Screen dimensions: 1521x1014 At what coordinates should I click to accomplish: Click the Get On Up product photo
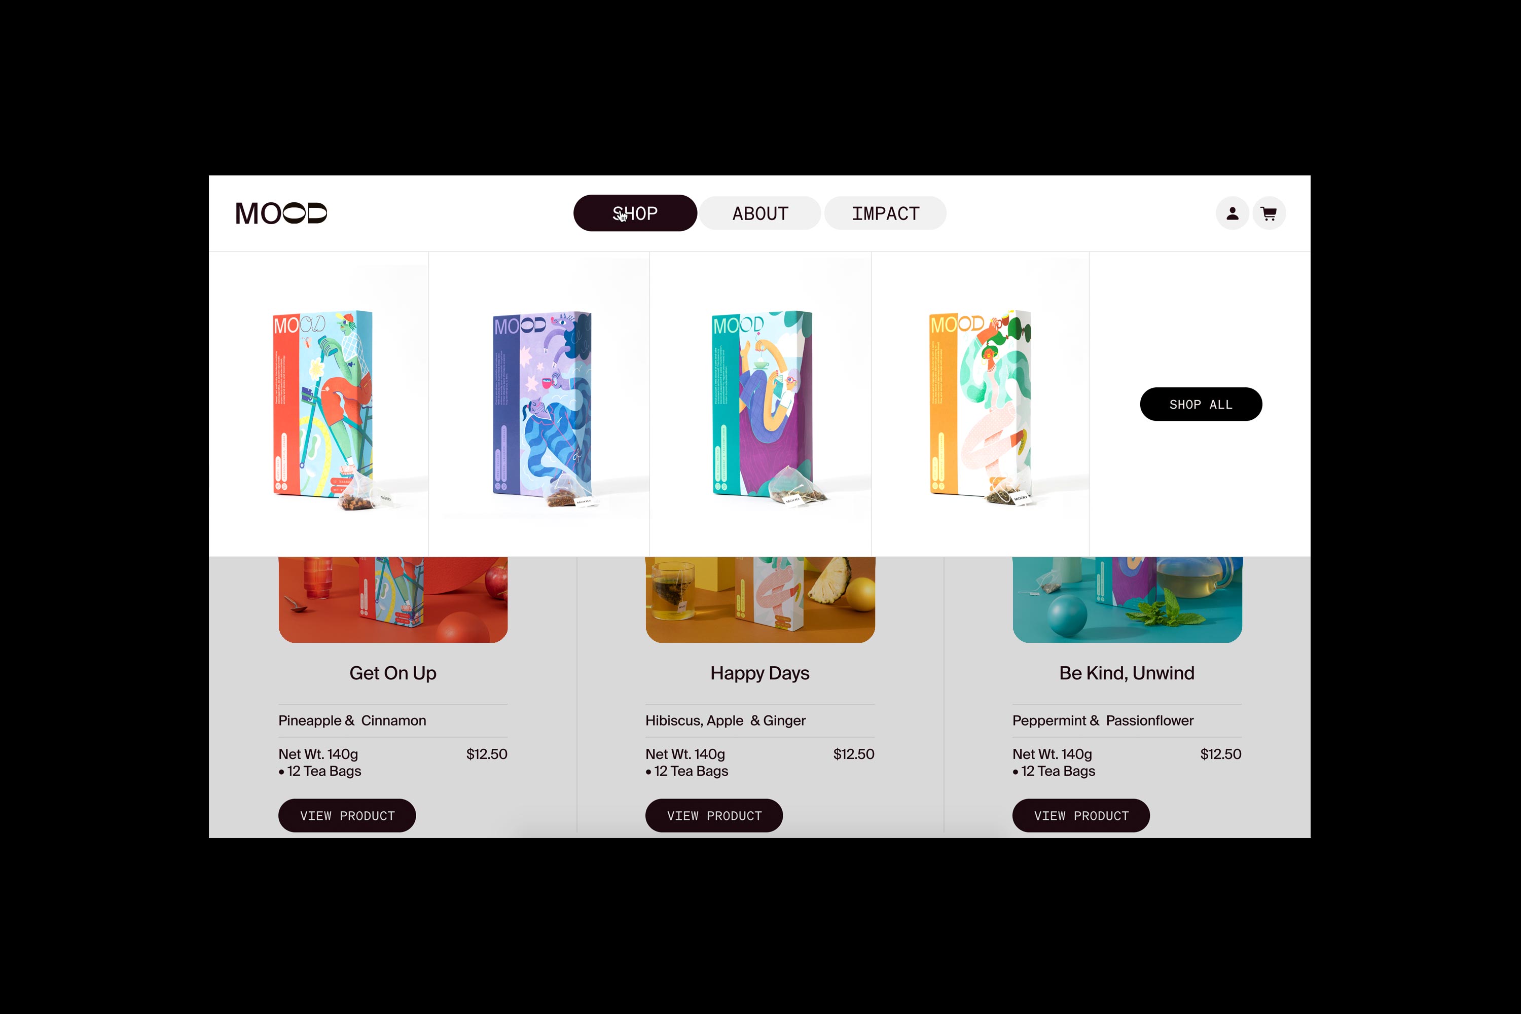(393, 599)
